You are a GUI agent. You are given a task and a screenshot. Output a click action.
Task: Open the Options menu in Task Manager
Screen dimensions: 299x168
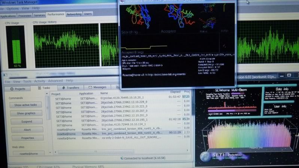tap(12, 8)
